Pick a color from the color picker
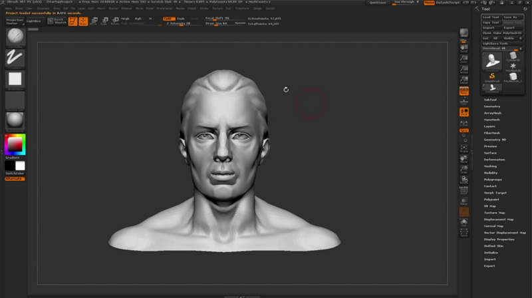 (x=15, y=144)
